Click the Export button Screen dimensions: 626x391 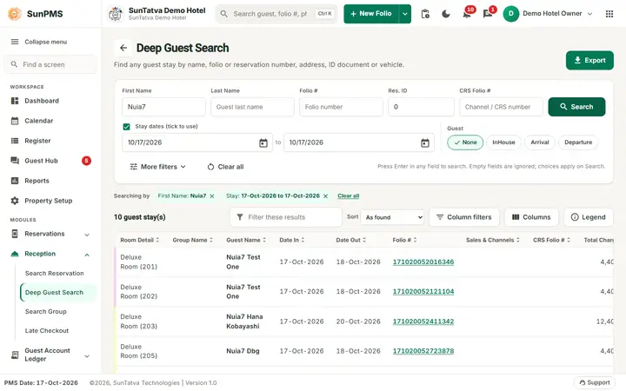(x=589, y=60)
